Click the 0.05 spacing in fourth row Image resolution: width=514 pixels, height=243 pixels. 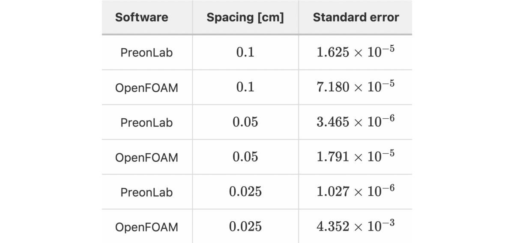[x=245, y=157]
